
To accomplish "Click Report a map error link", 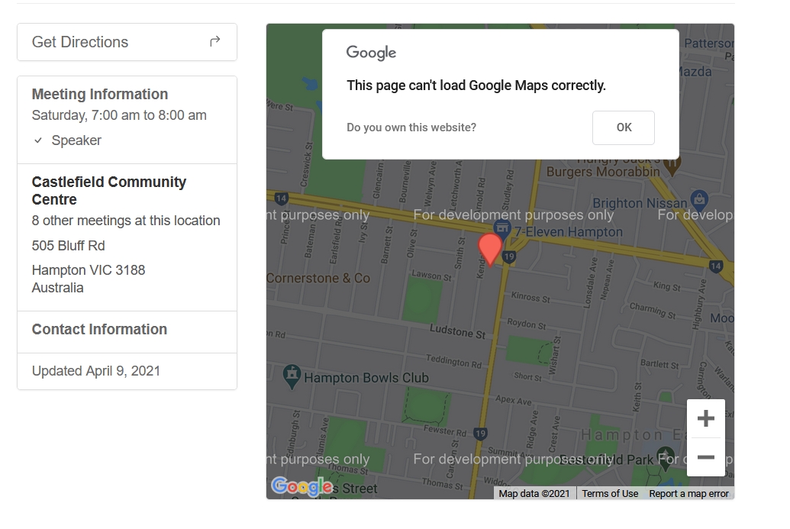I will (688, 494).
